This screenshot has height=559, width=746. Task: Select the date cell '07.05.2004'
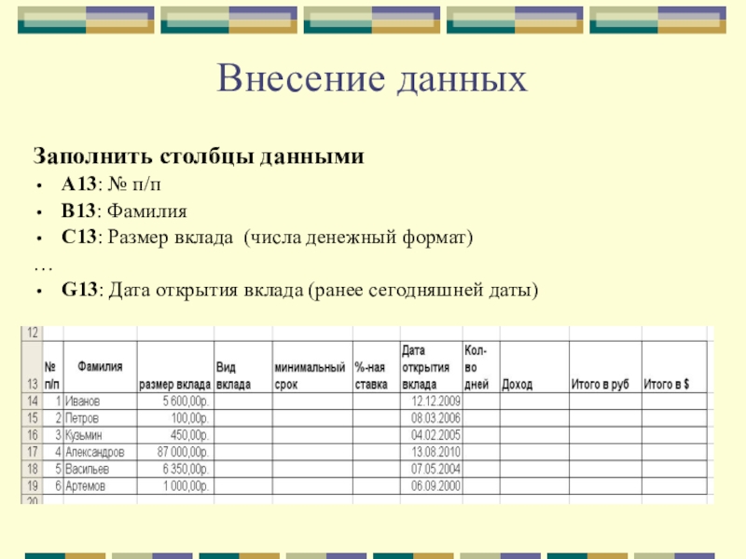tap(432, 469)
